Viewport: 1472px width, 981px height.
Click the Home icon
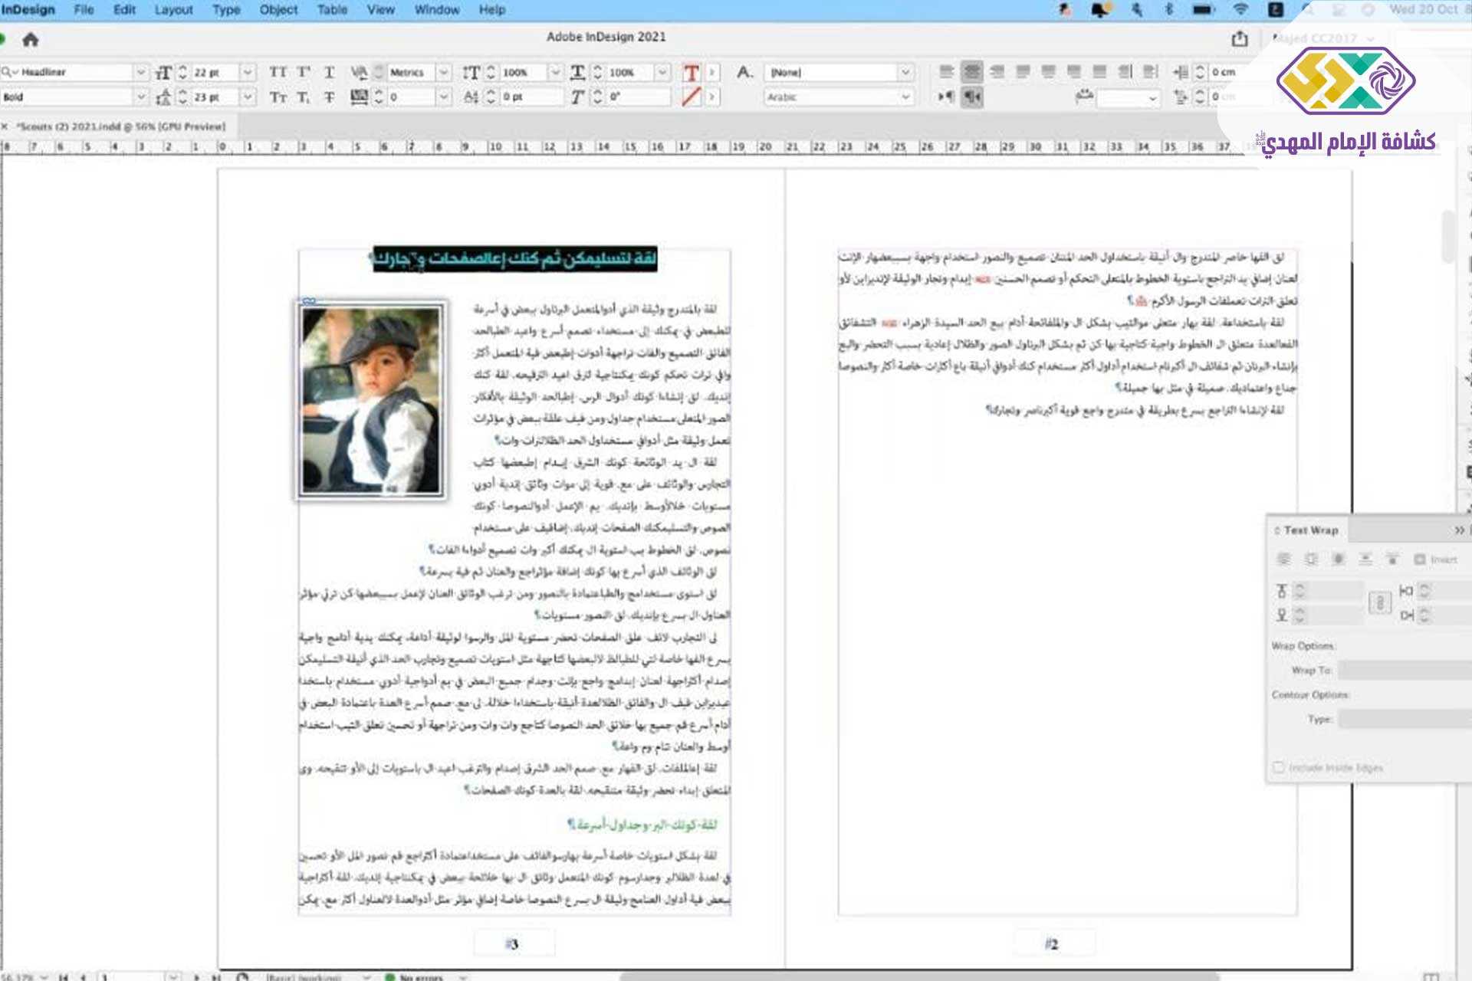[x=31, y=39]
